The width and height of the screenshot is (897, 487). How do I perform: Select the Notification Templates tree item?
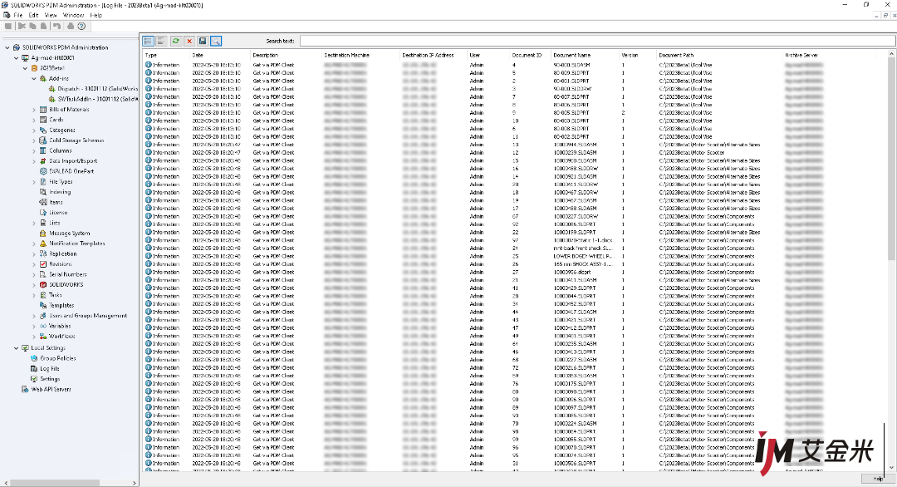point(76,243)
